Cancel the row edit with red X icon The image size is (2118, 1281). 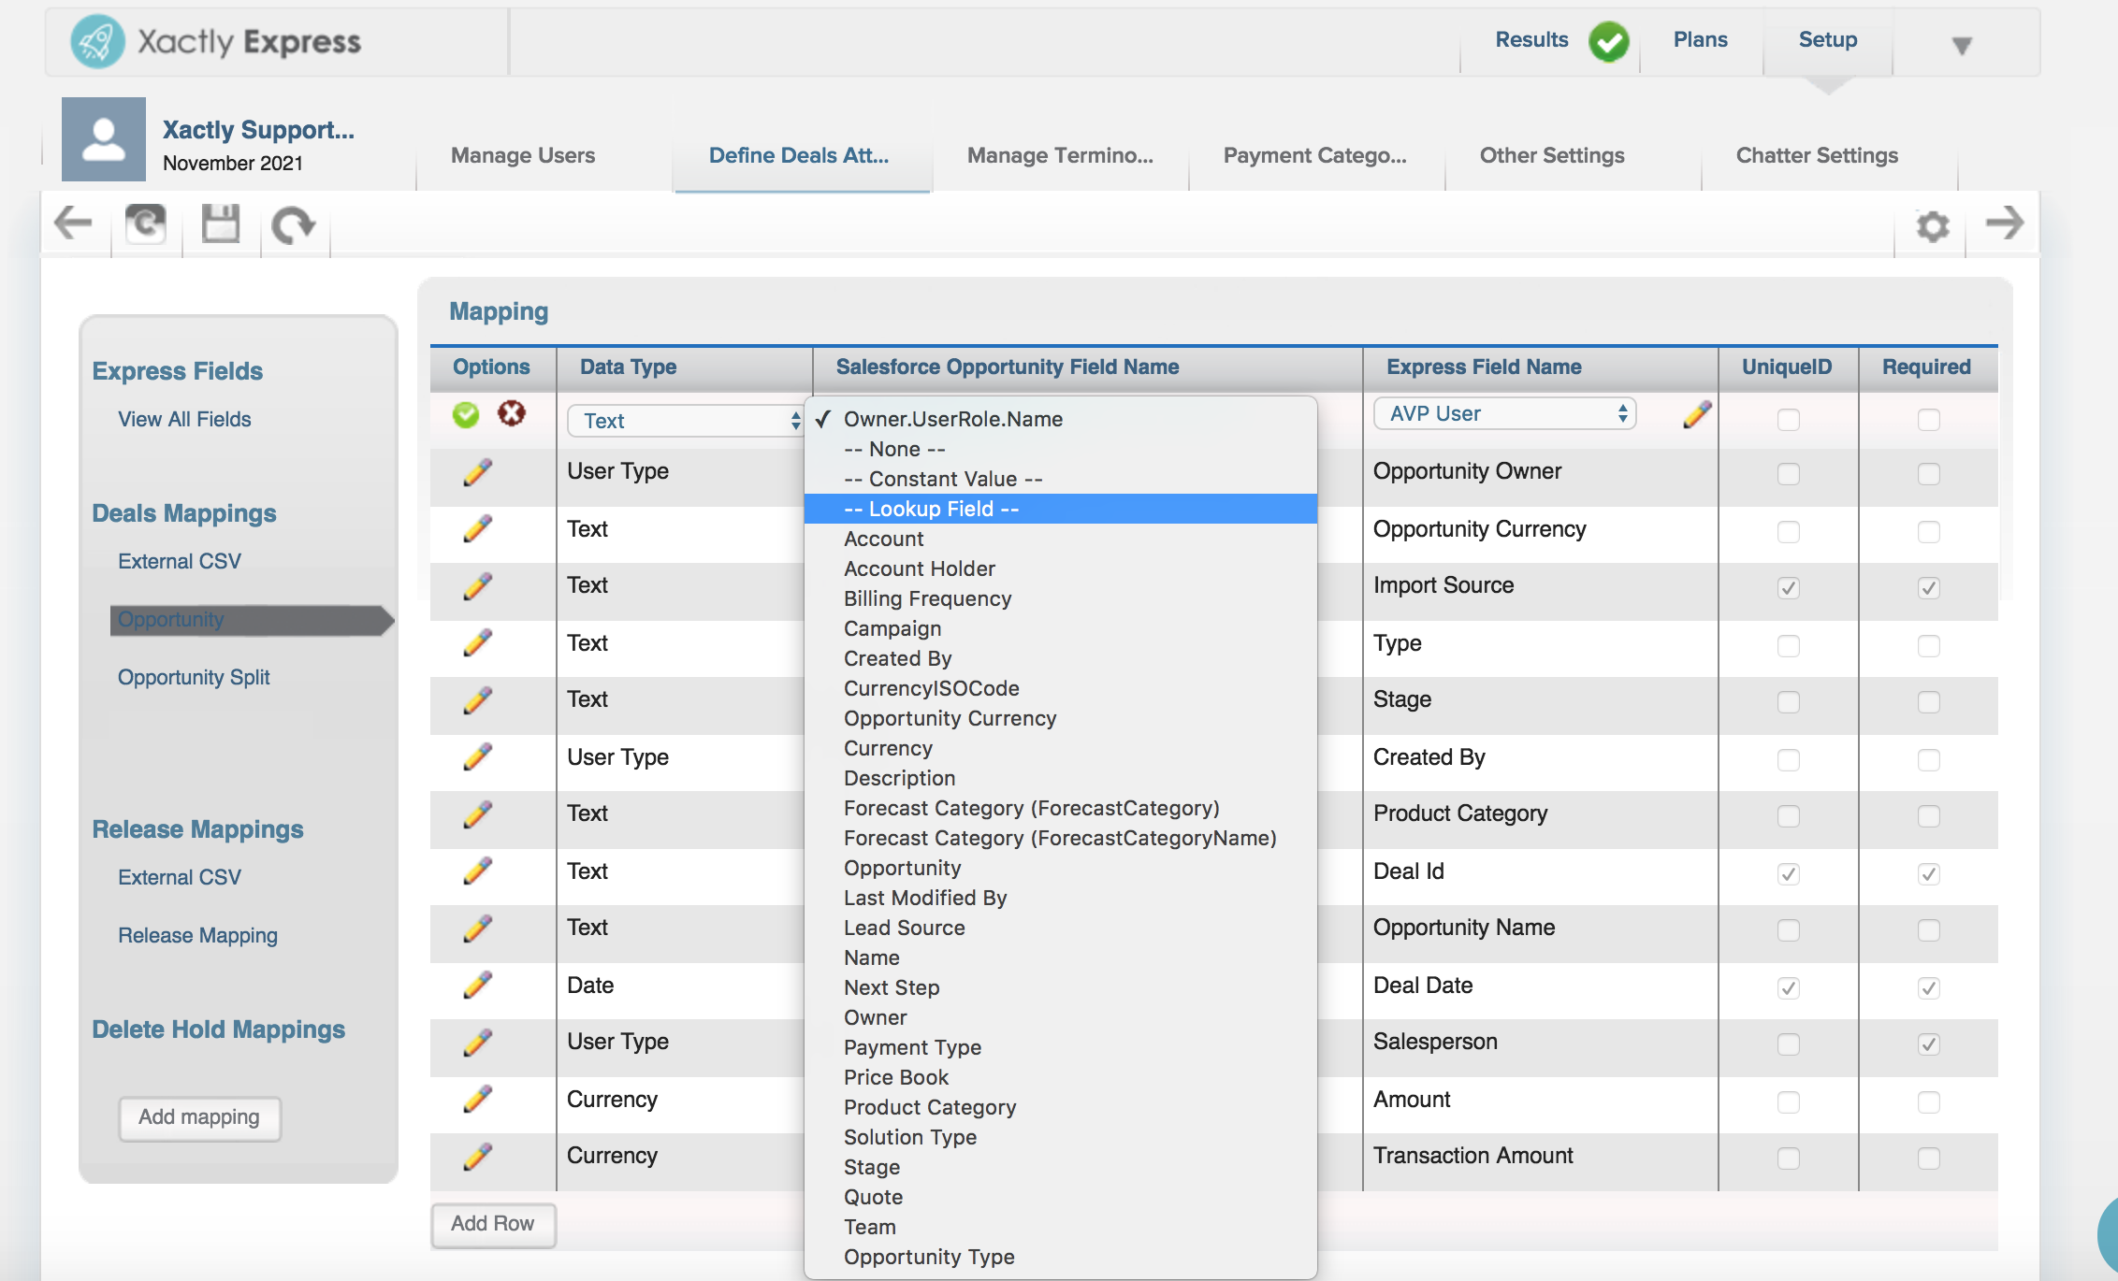(x=511, y=412)
